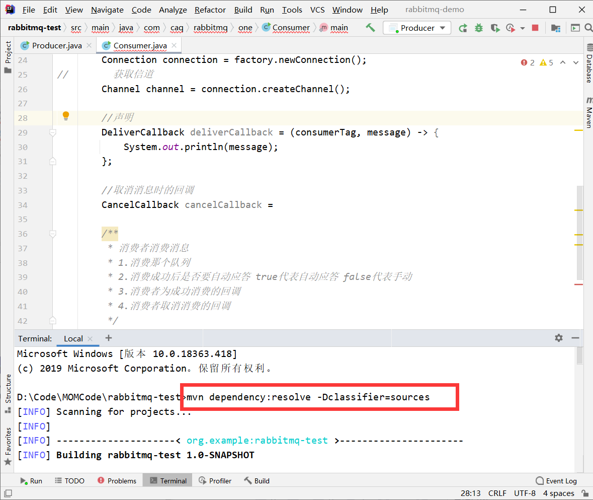Screen dimensions: 593x500
Task: Open the Event Log button
Action: pos(556,481)
